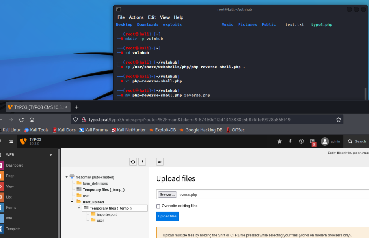369x238 pixels.
Task: Click the shield tracking protection icon
Action: (x=76, y=120)
